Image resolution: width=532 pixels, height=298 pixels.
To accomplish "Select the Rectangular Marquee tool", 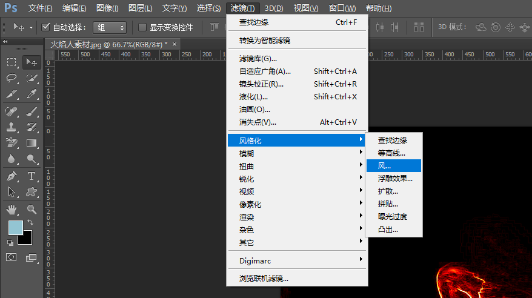I will (12, 62).
